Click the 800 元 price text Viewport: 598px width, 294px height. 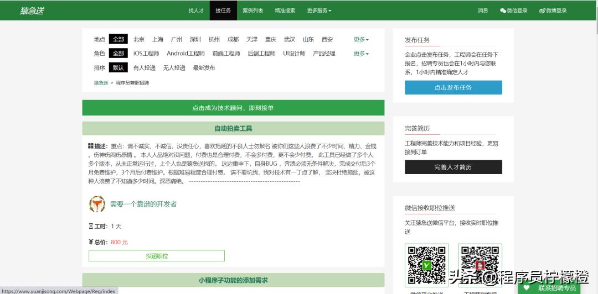120,242
